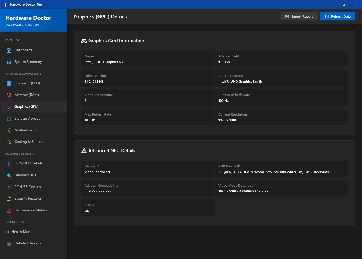Click the Health Monitor icon
This screenshot has width=362, height=259.
[7, 232]
